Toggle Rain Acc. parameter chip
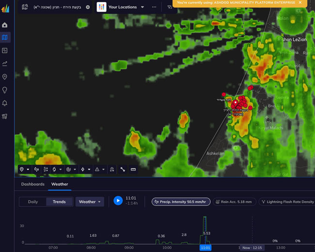 (234, 202)
